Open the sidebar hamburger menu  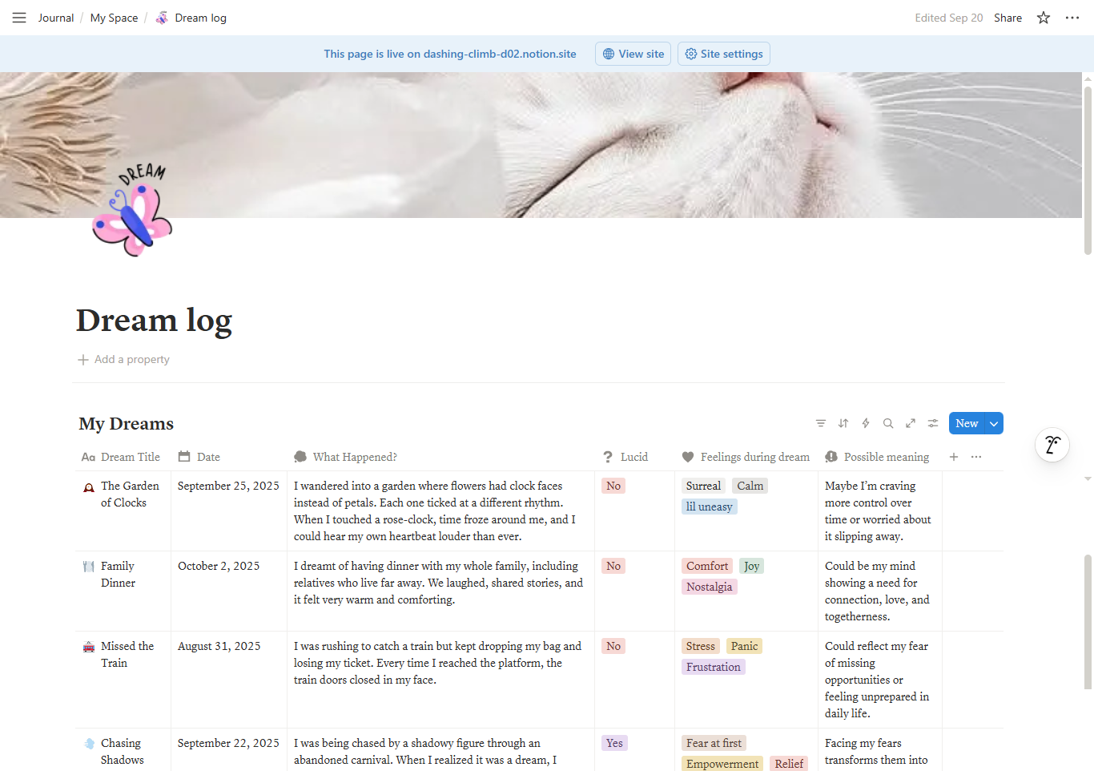point(19,18)
